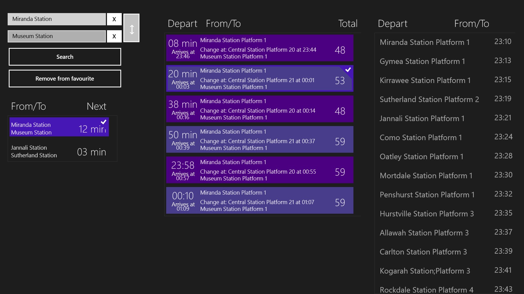Select Sutherland Station Platform 2 stop
Screen dimensions: 524x294
[x=445, y=99]
